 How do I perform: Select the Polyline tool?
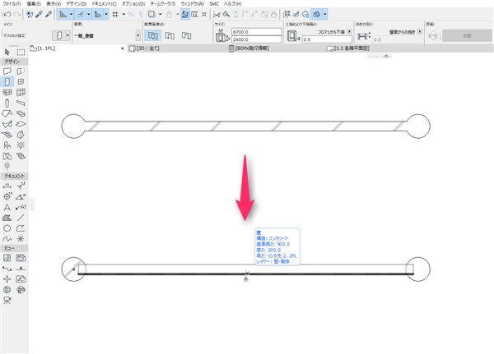(x=21, y=228)
